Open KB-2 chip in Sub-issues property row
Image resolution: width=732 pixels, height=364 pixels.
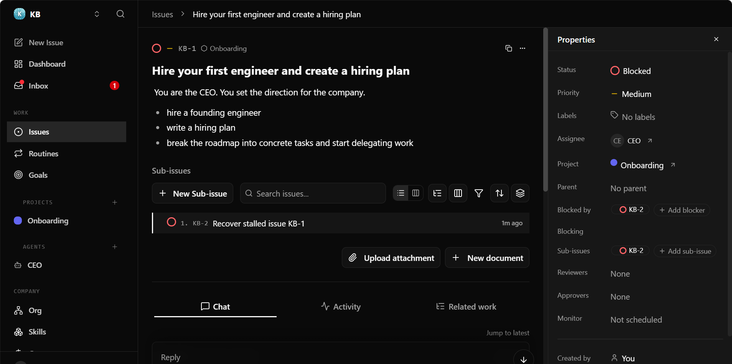[x=630, y=251]
